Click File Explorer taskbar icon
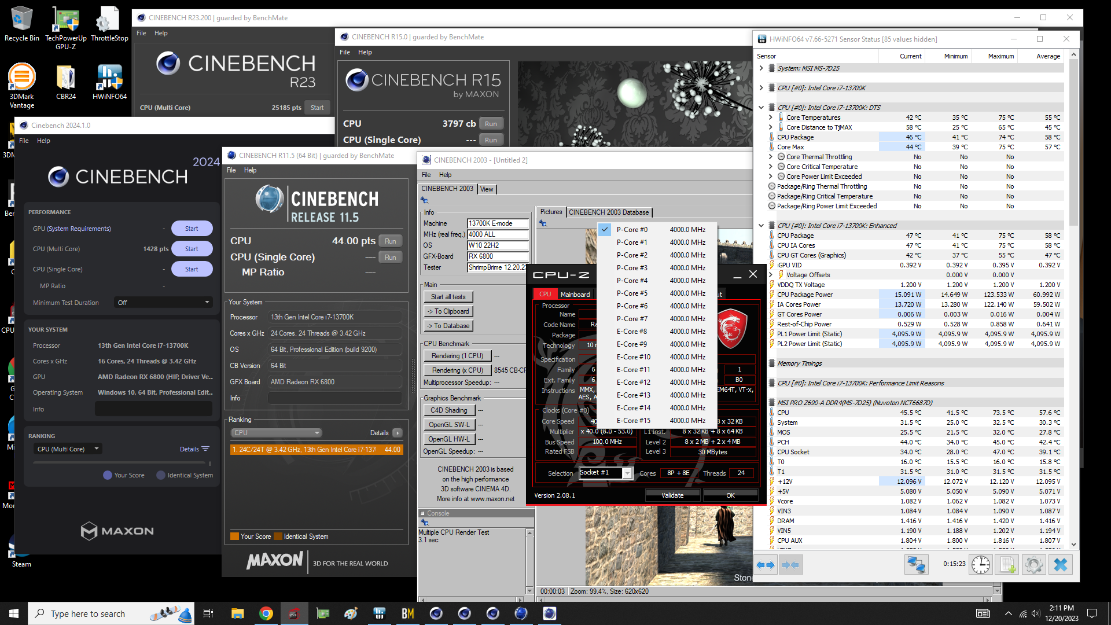Screen dimensions: 1111x625 (237, 613)
